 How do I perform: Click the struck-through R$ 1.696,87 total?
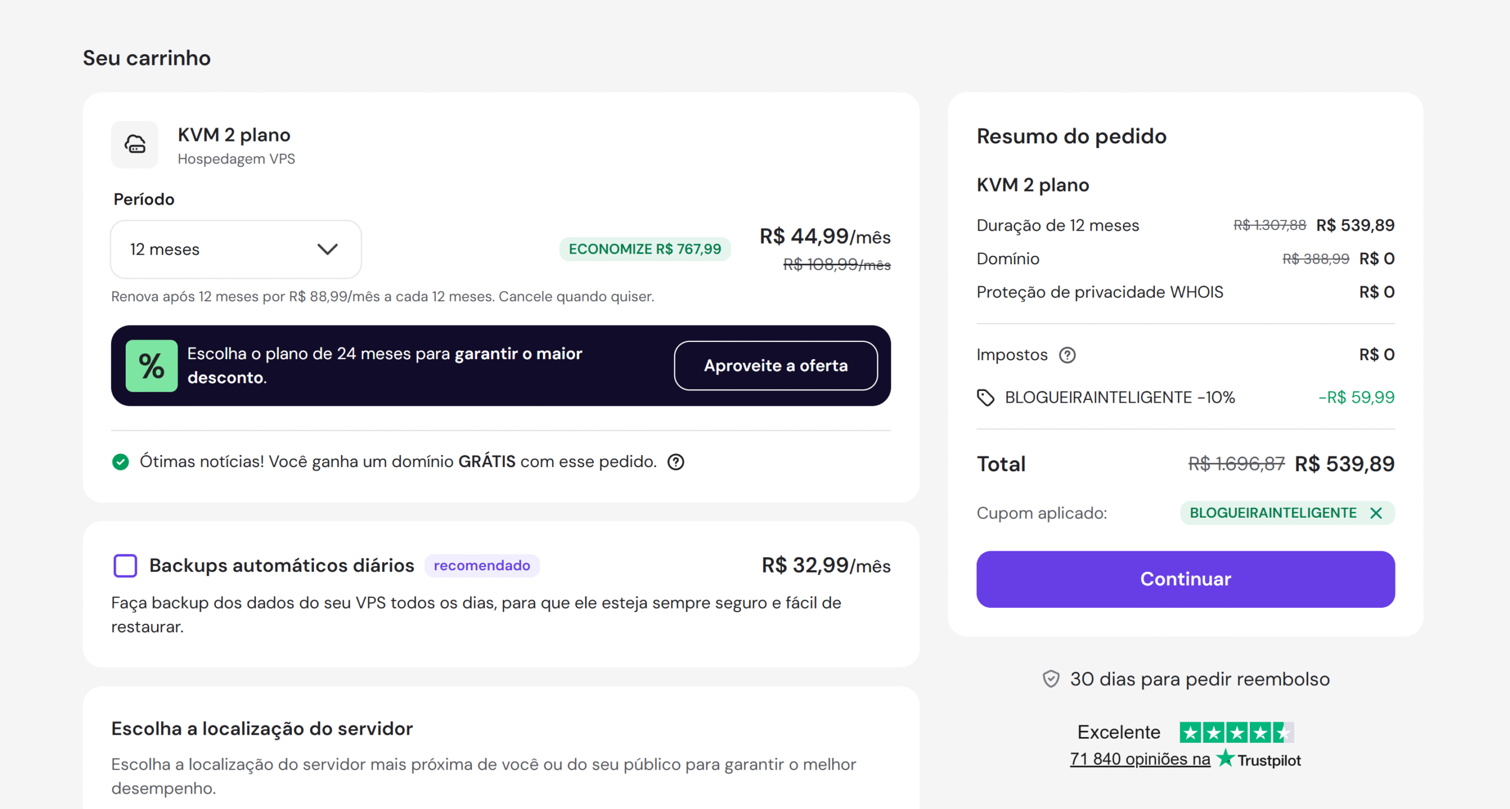tap(1236, 464)
